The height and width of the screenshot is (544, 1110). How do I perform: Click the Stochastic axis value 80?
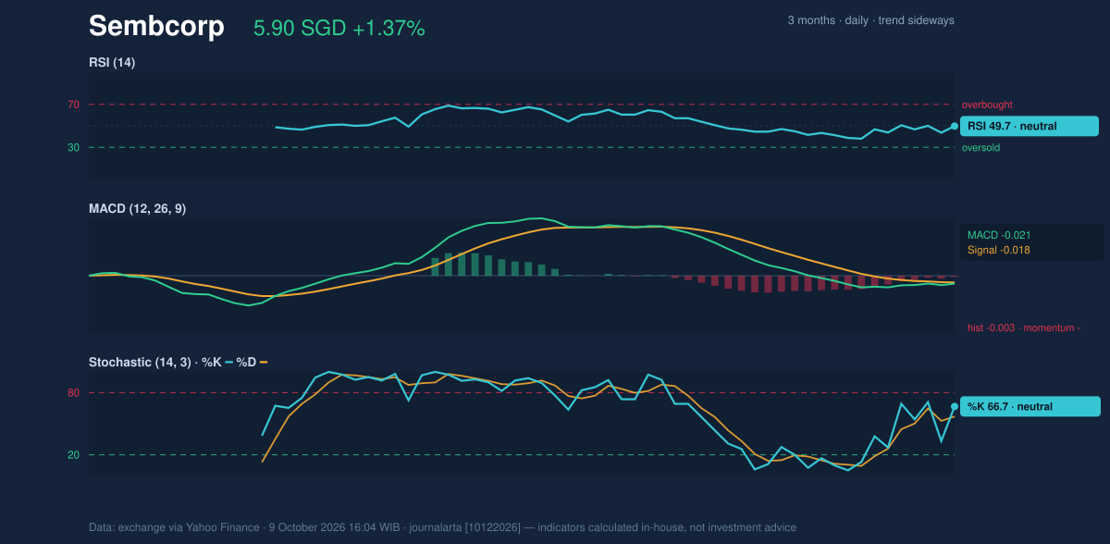pyautogui.click(x=73, y=393)
